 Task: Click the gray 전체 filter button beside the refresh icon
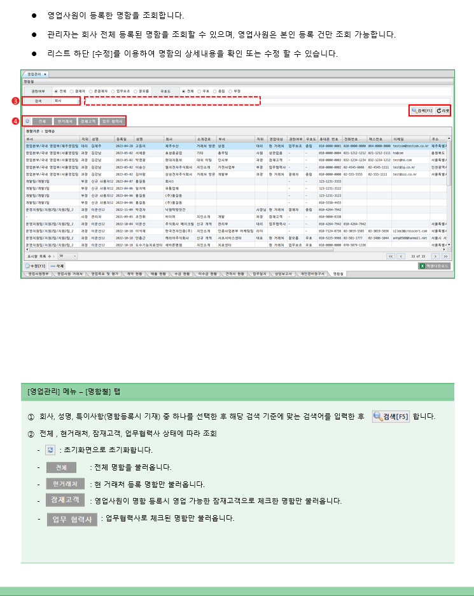click(x=42, y=121)
